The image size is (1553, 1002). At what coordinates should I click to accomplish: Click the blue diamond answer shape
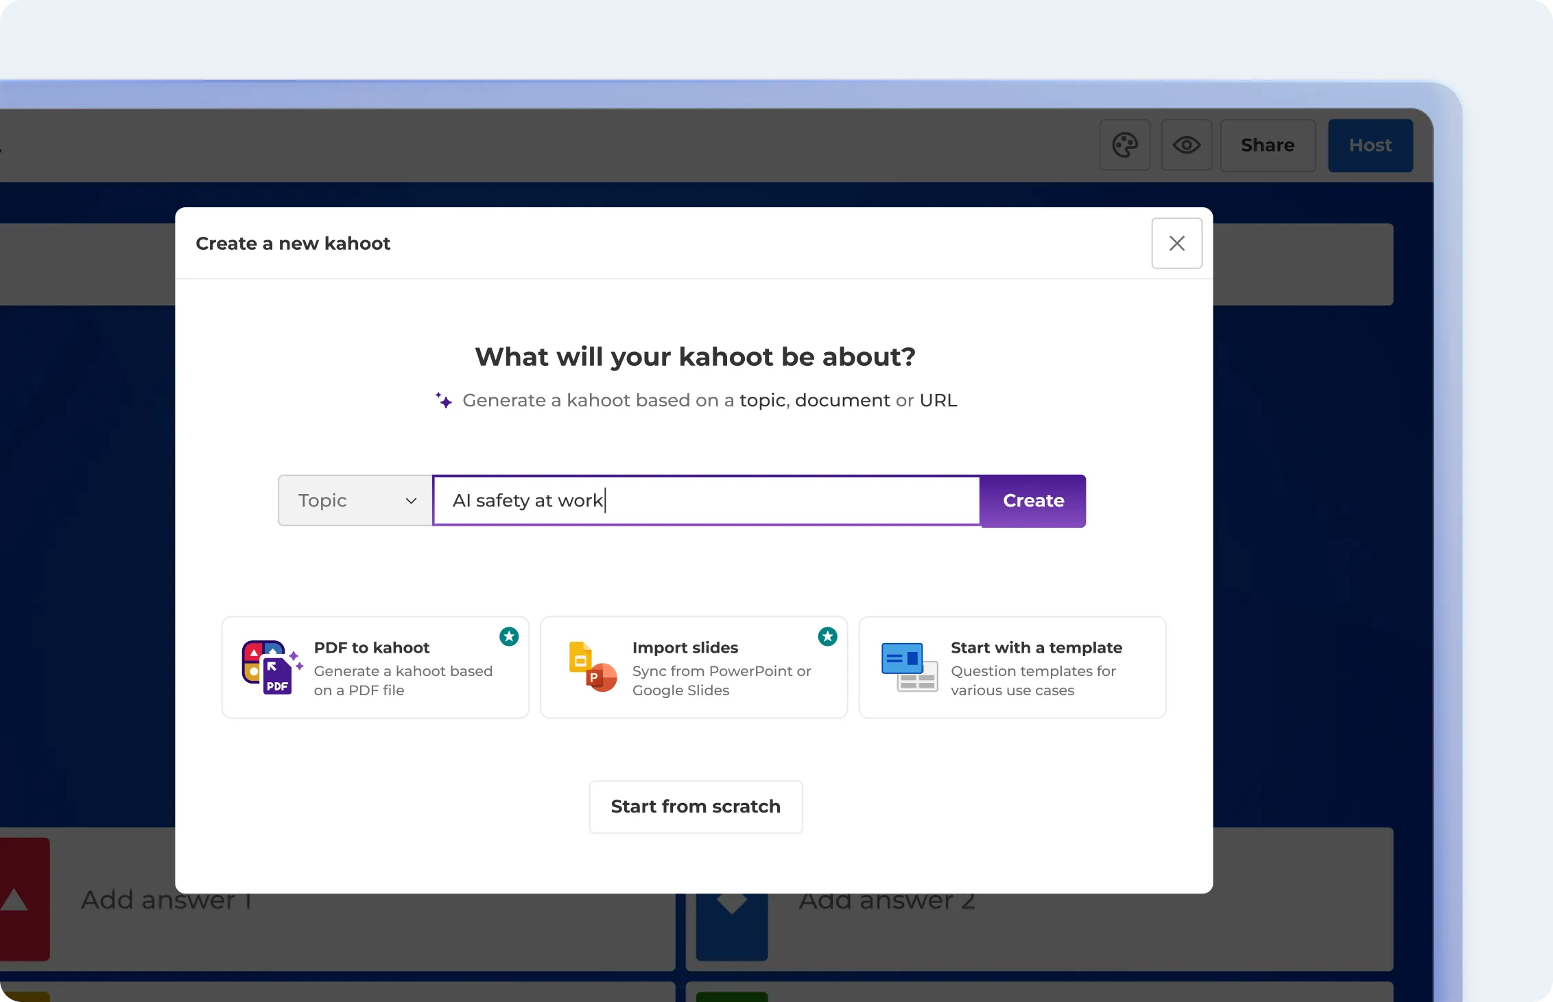pos(732,902)
